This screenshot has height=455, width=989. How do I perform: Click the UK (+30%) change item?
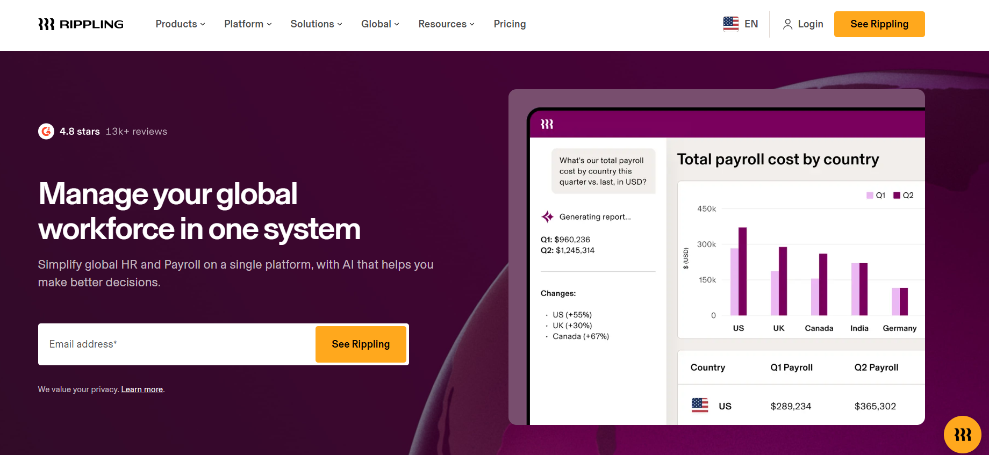click(572, 326)
